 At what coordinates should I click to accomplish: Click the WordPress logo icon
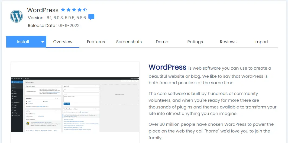[x=16, y=16]
